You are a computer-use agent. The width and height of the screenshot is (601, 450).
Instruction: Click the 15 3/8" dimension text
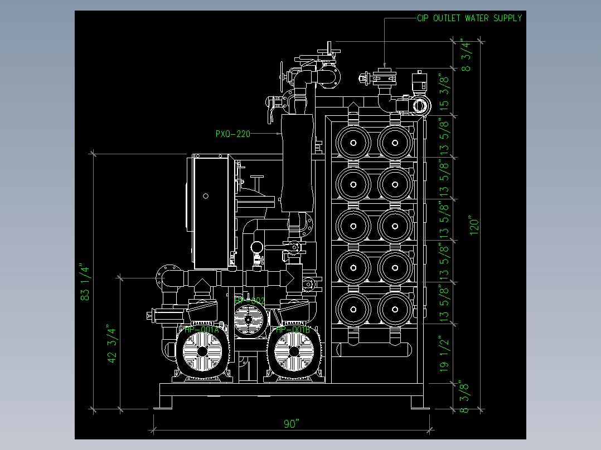[x=444, y=92]
